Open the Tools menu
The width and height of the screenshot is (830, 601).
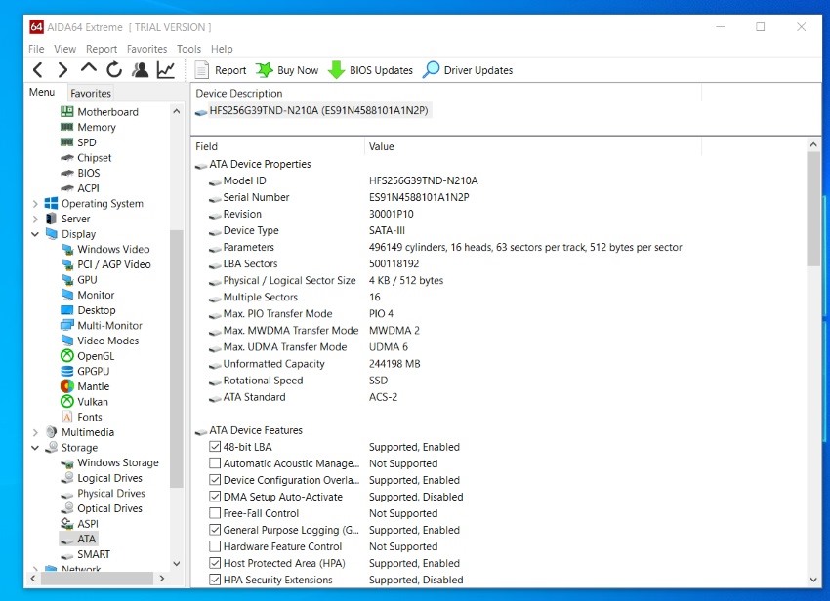pyautogui.click(x=189, y=49)
